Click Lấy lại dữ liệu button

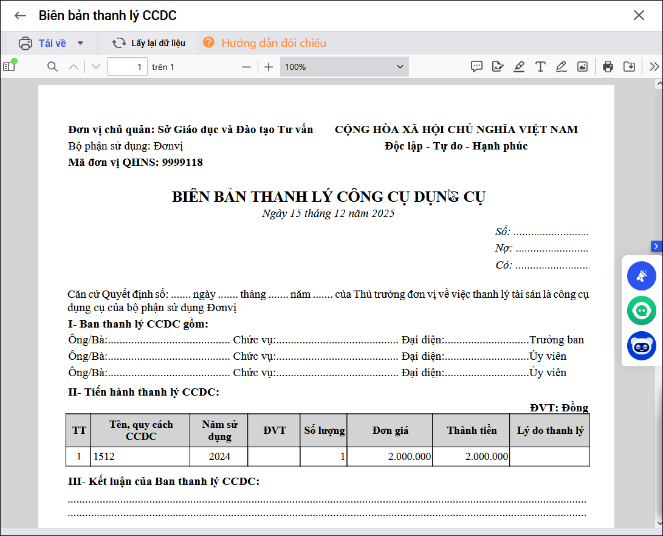point(149,43)
